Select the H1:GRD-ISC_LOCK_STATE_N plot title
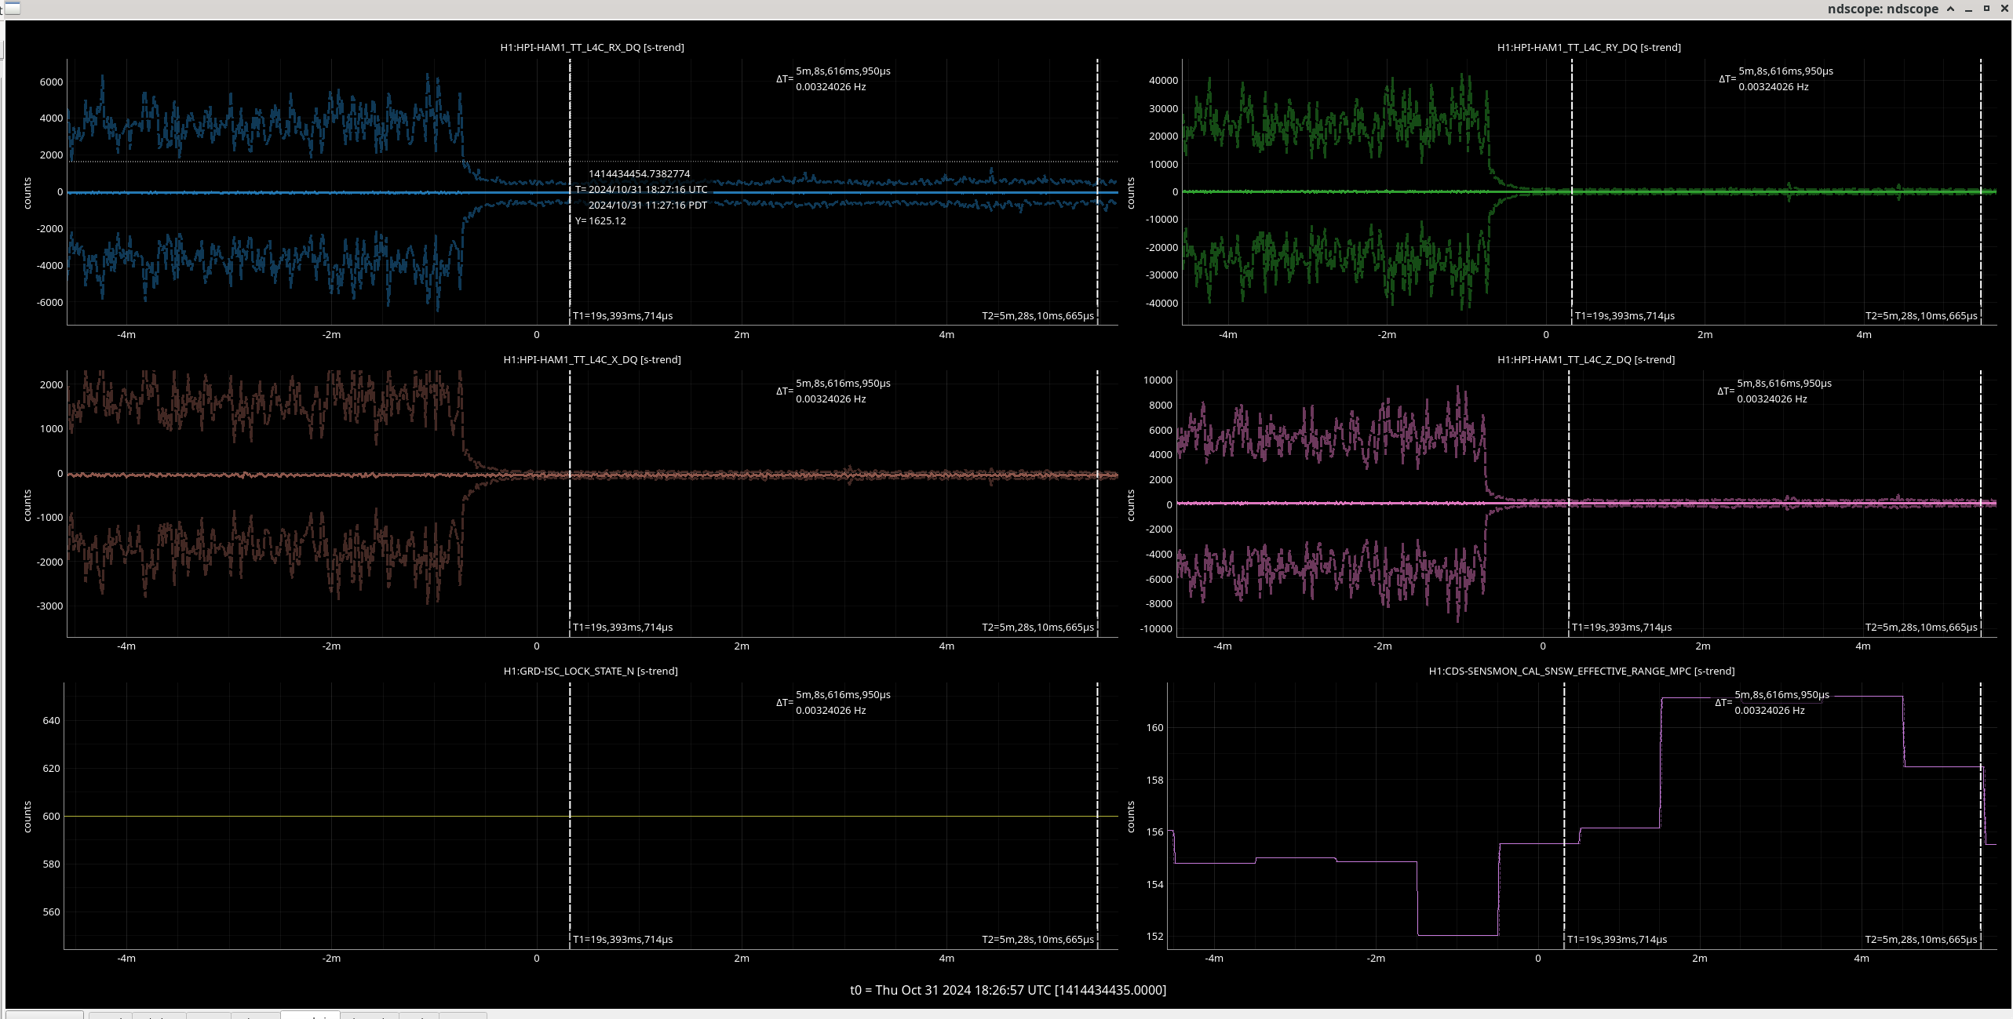 click(x=590, y=671)
